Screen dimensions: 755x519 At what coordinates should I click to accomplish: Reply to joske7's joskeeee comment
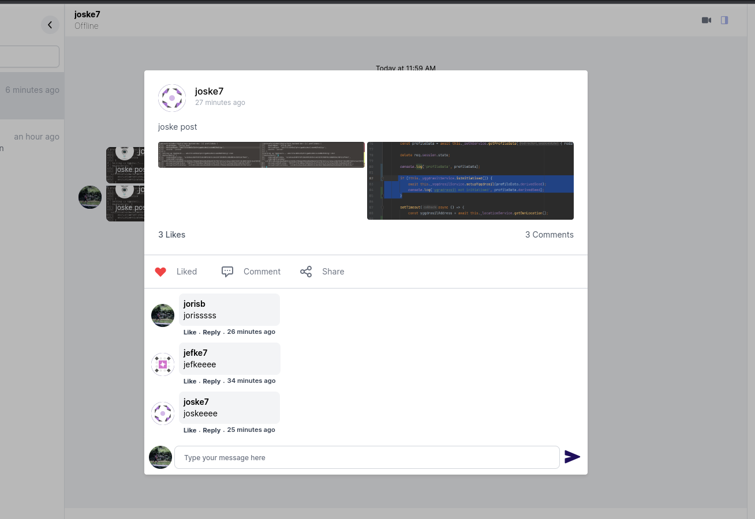(211, 430)
